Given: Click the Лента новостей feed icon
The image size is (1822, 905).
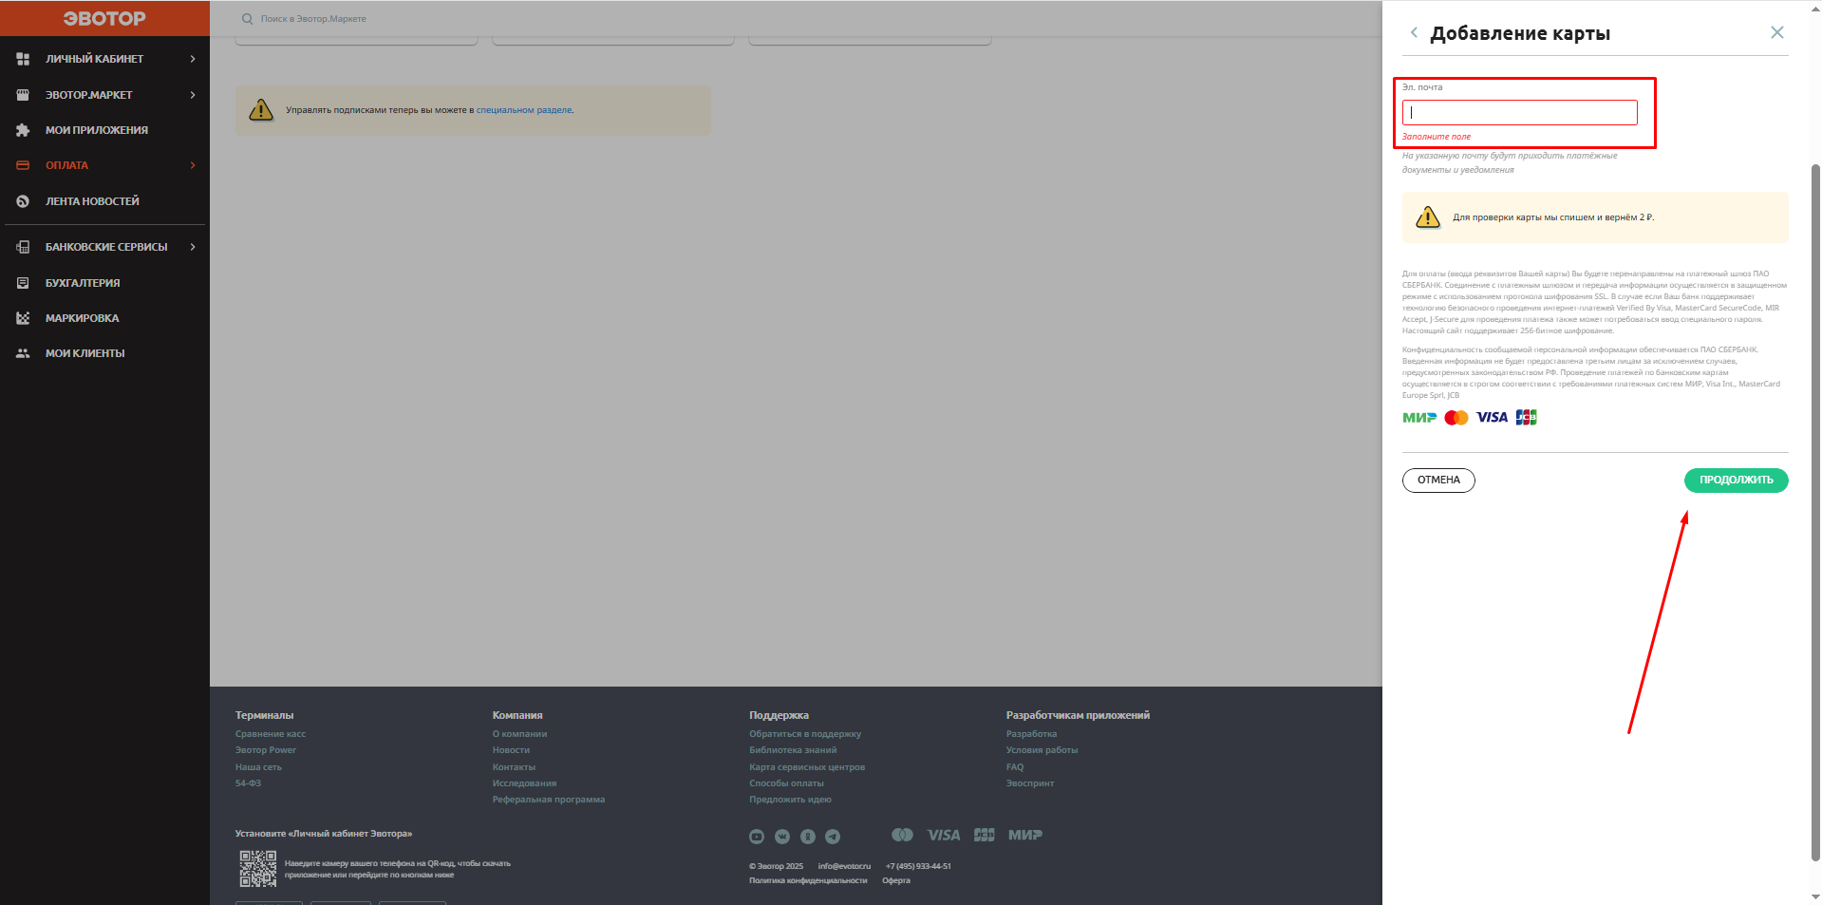Looking at the screenshot, I should click(x=23, y=201).
